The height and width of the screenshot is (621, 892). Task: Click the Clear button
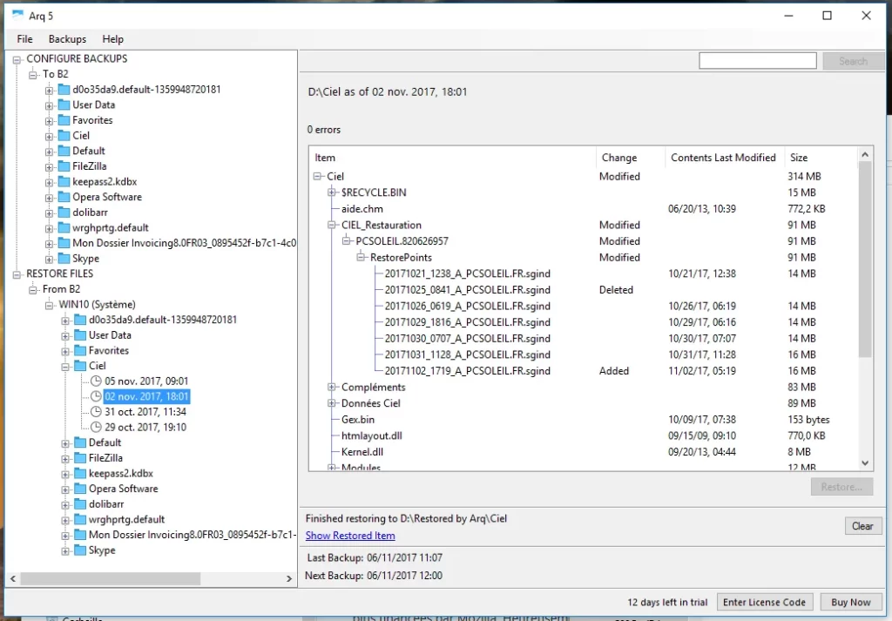(x=862, y=526)
